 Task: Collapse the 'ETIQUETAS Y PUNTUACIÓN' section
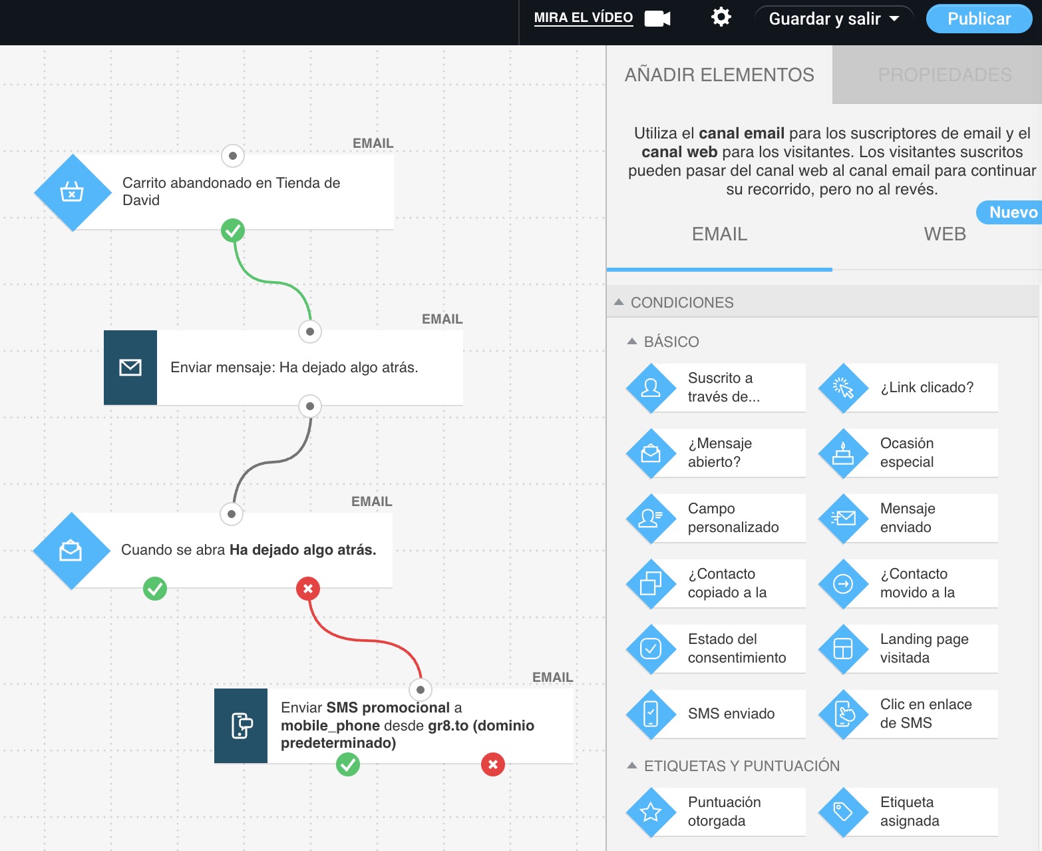pyautogui.click(x=630, y=765)
